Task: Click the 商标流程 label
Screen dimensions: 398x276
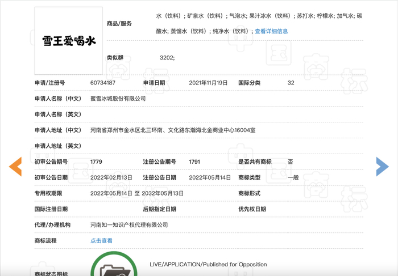Action: click(45, 241)
